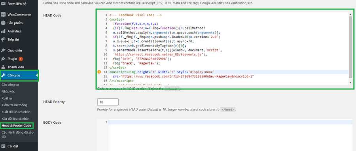The image size is (356, 151).
Task: Open Kiểm tra hệ thống link
Action: pos(14,105)
